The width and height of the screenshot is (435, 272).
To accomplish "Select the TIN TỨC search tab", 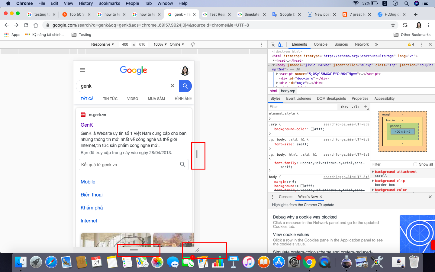I will (110, 99).
